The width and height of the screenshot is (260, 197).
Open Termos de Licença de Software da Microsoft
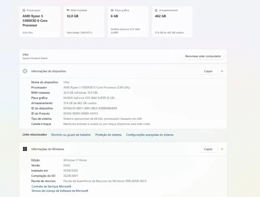point(60,191)
